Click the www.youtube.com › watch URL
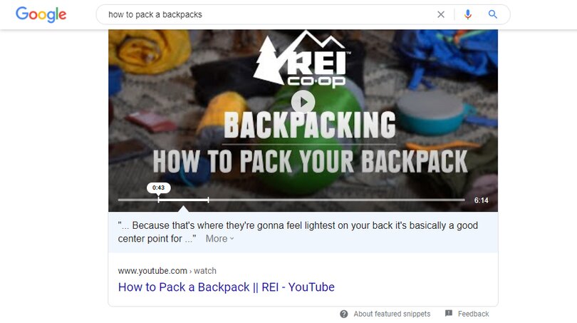 (167, 271)
